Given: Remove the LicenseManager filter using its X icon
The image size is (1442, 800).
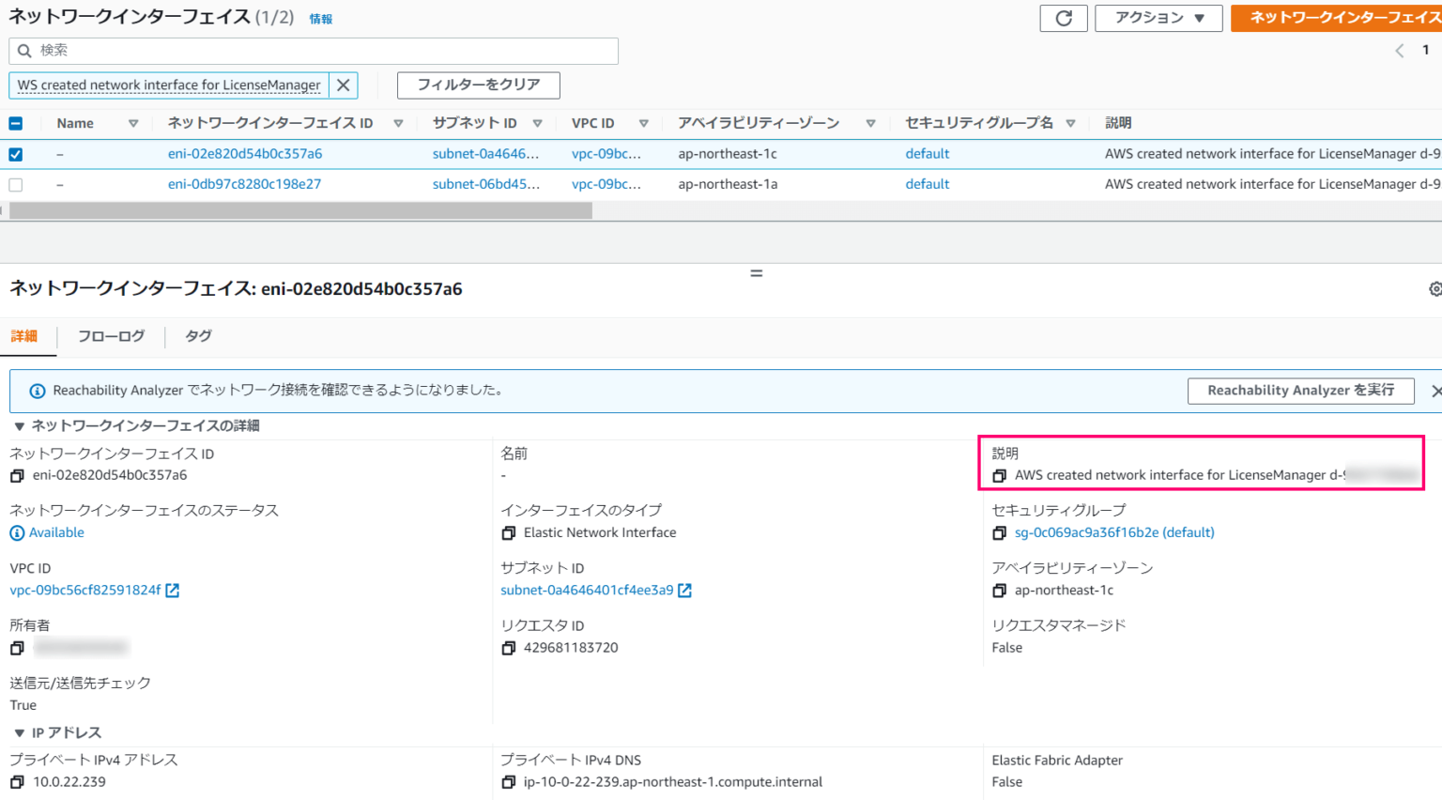Looking at the screenshot, I should tap(343, 85).
